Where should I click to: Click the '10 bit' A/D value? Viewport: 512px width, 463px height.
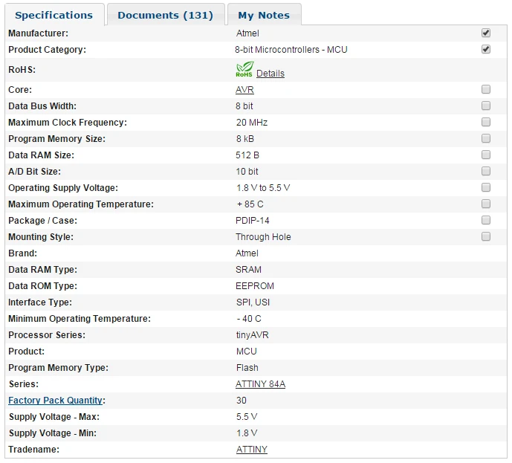pyautogui.click(x=247, y=172)
